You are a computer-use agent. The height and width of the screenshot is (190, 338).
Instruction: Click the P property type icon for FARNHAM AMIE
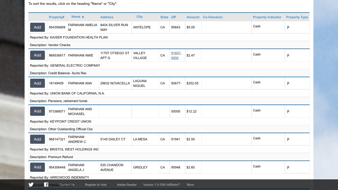click(x=288, y=56)
